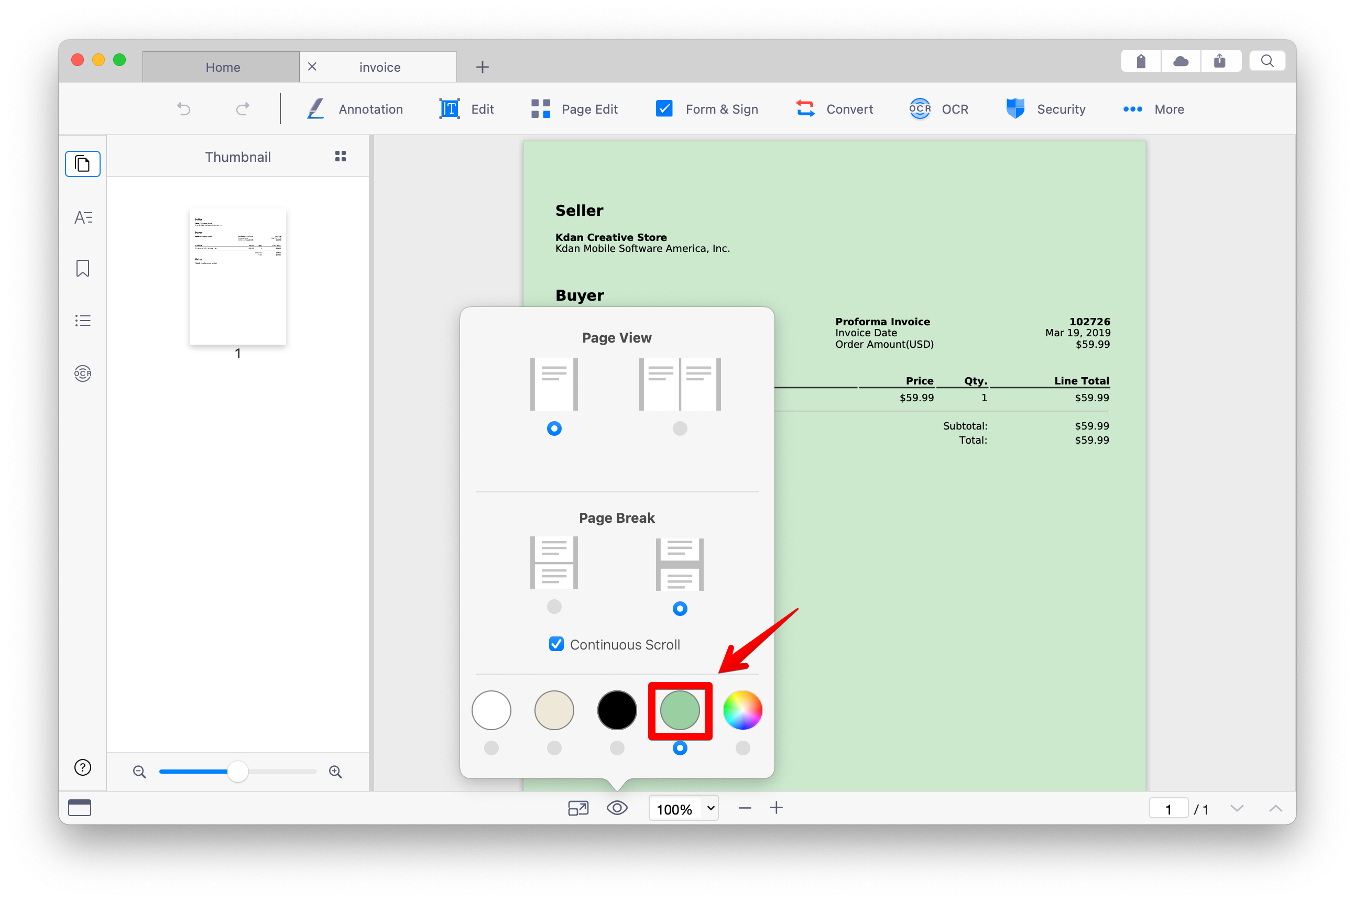Open the Convert menu item

[x=834, y=109]
